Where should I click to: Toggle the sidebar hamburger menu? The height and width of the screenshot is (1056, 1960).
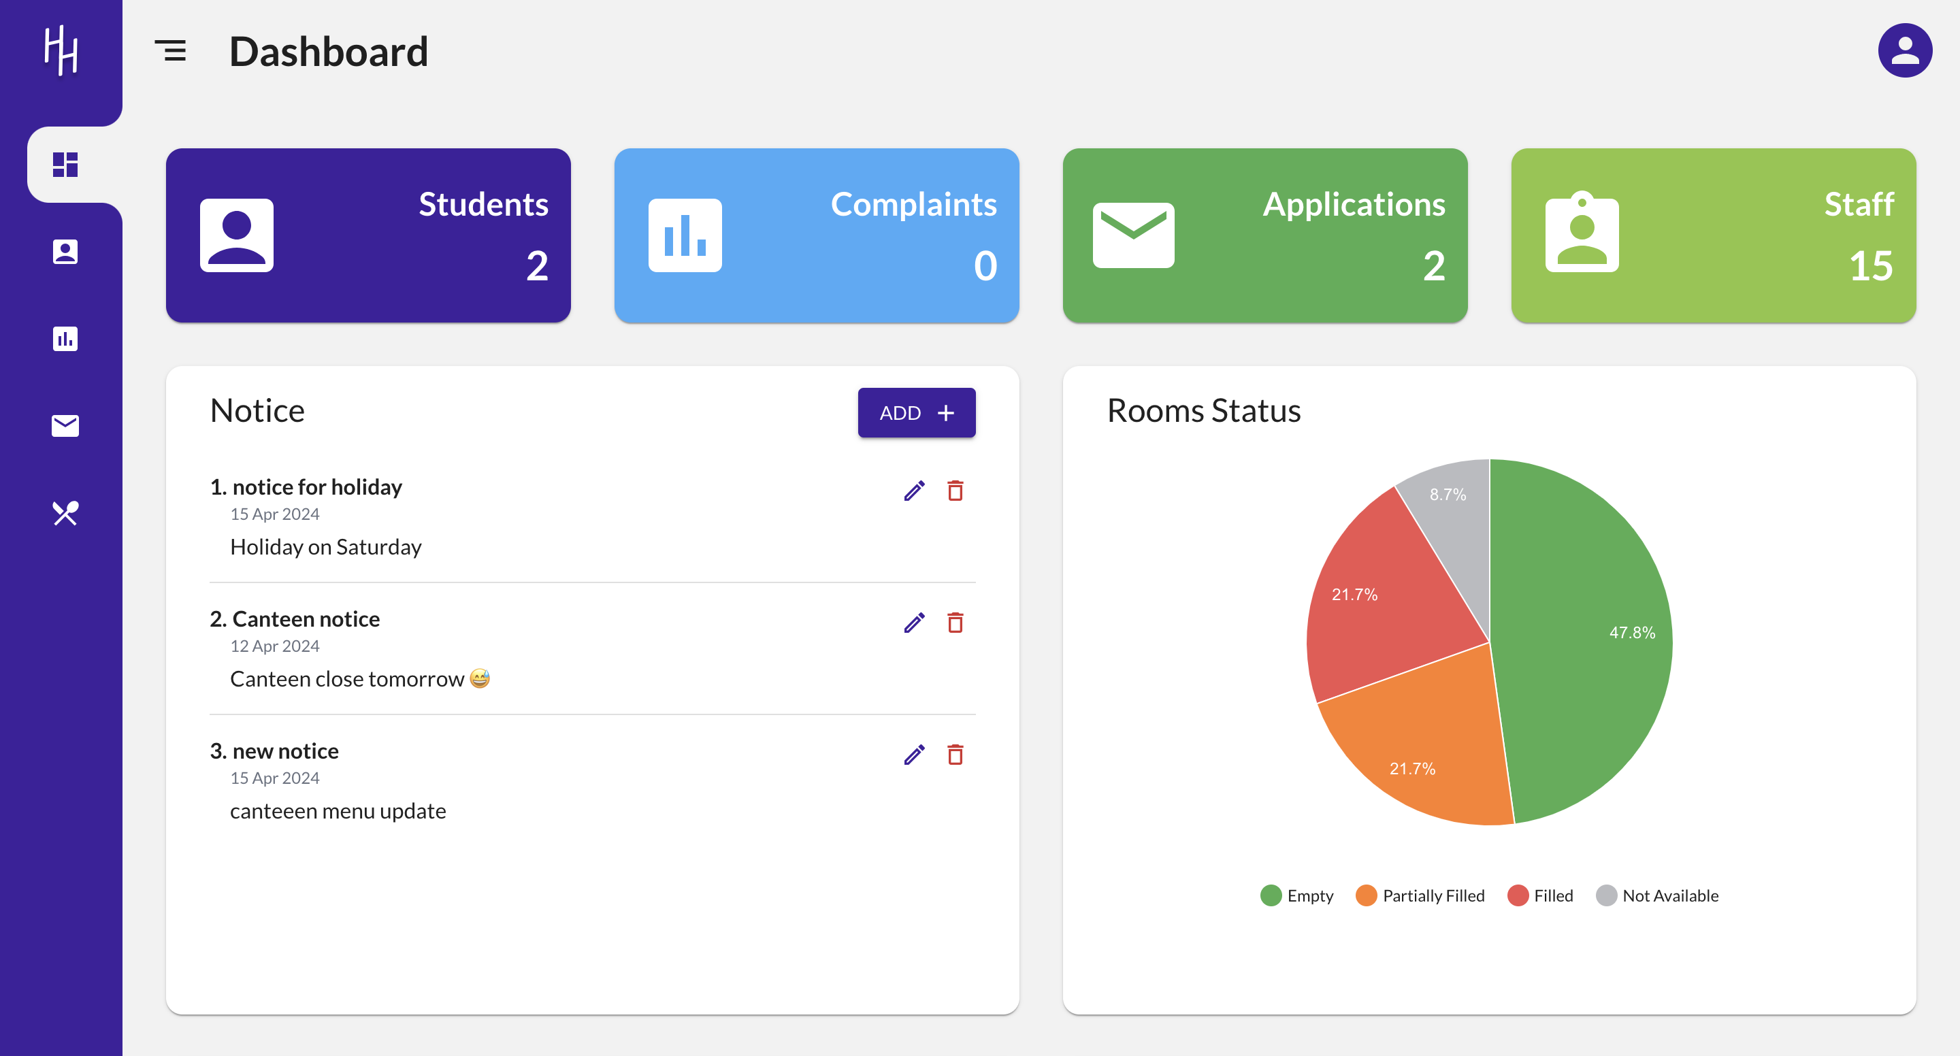pos(170,51)
